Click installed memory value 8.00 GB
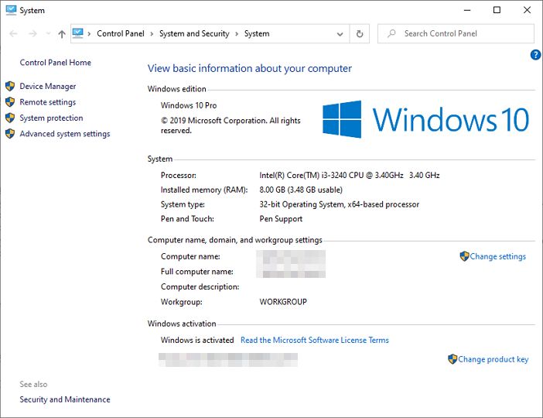 [x=301, y=190]
